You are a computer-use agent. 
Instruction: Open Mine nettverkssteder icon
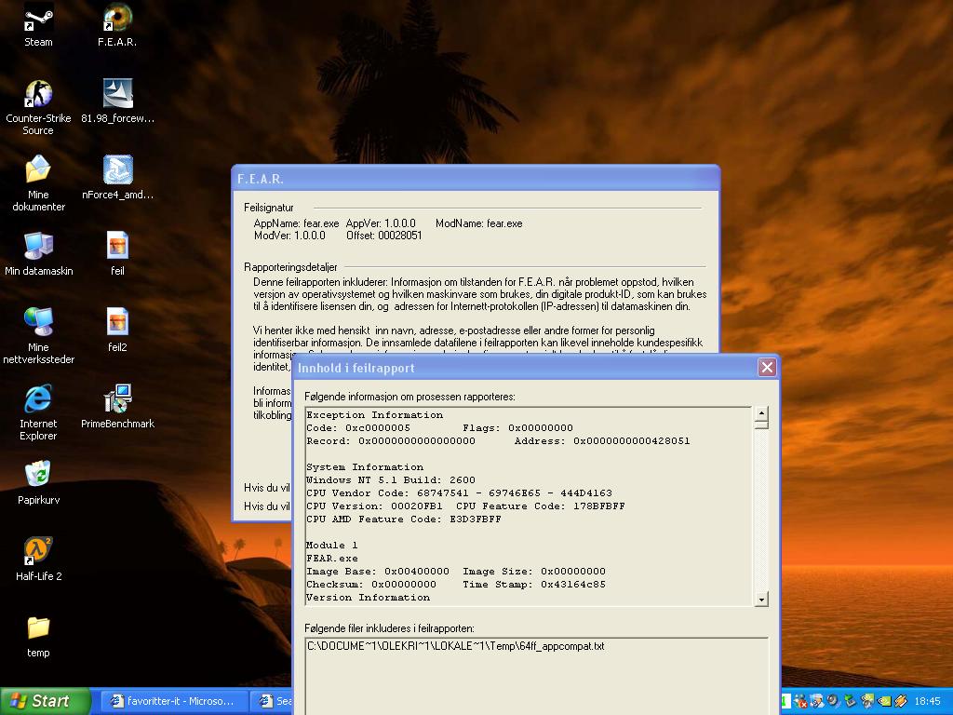[38, 335]
